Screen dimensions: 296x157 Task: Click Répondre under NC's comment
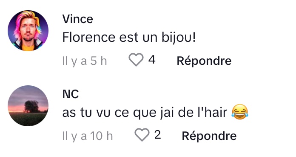tap(209, 136)
